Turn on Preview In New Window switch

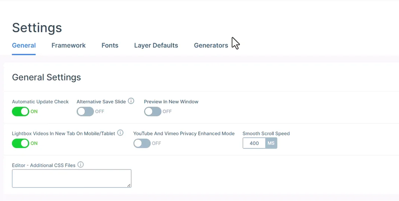tap(153, 112)
